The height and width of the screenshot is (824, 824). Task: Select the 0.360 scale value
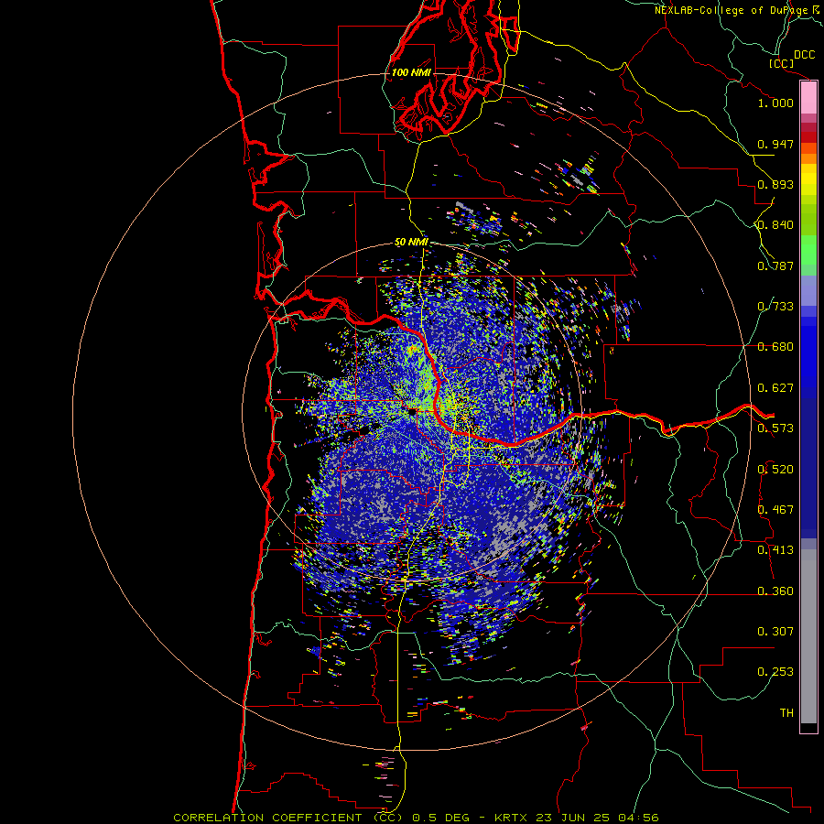pos(775,591)
